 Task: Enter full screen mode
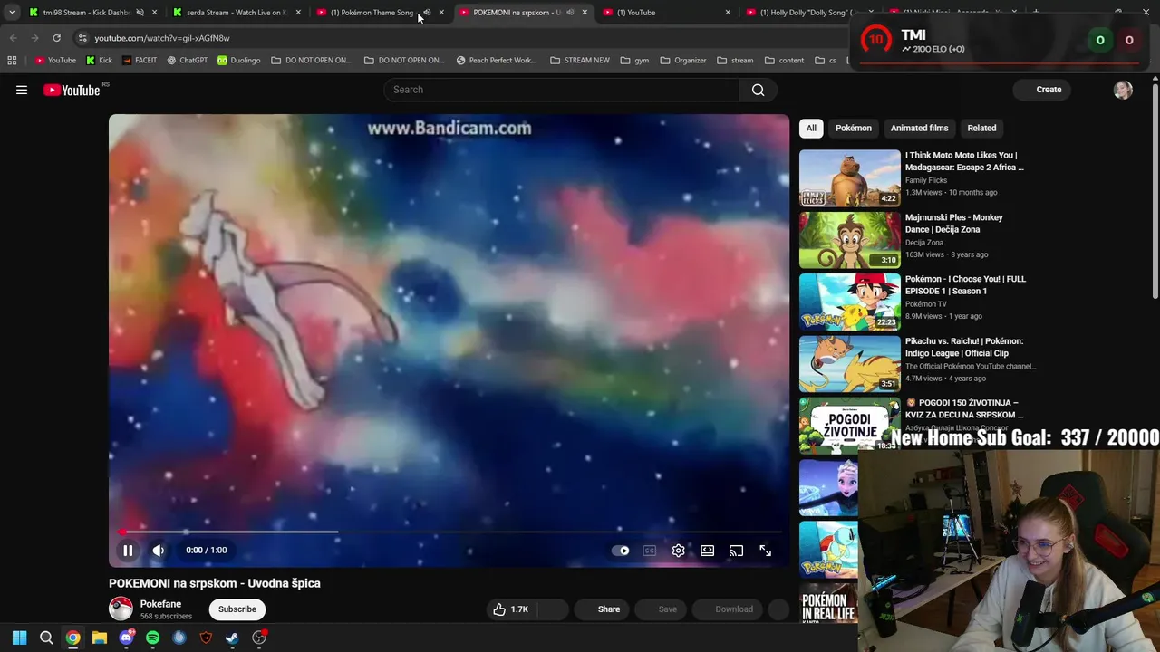[766, 551]
